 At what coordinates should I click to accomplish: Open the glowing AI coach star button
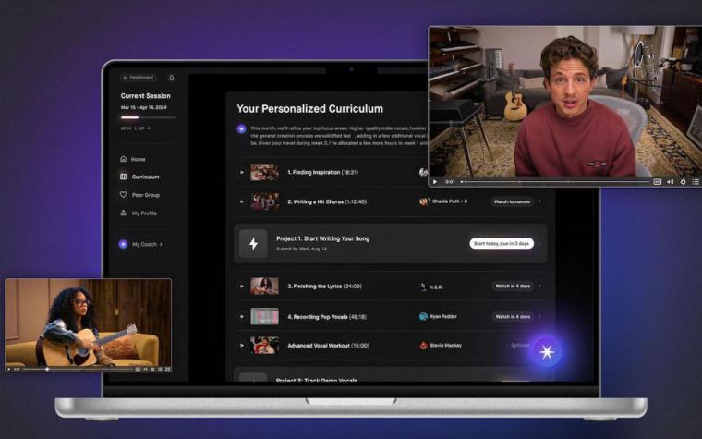coord(546,352)
